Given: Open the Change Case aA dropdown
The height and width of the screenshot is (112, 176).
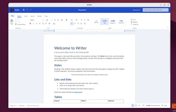Looking at the screenshot, I should pos(62,20).
